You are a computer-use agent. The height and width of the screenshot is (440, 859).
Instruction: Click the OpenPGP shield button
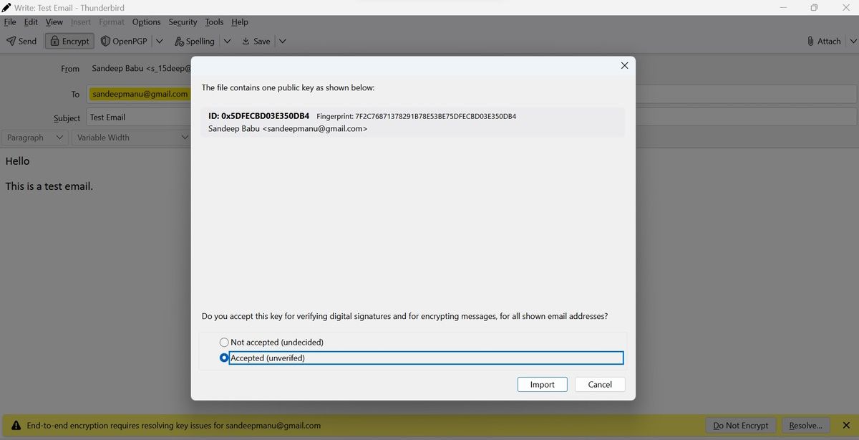coord(124,41)
